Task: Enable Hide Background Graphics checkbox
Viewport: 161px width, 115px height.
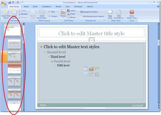Action: (x=81, y=17)
